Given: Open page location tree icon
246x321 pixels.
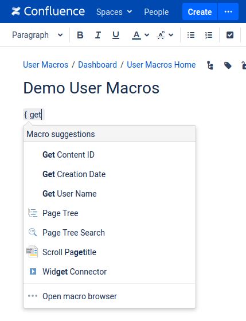Looking at the screenshot, I should coord(210,65).
